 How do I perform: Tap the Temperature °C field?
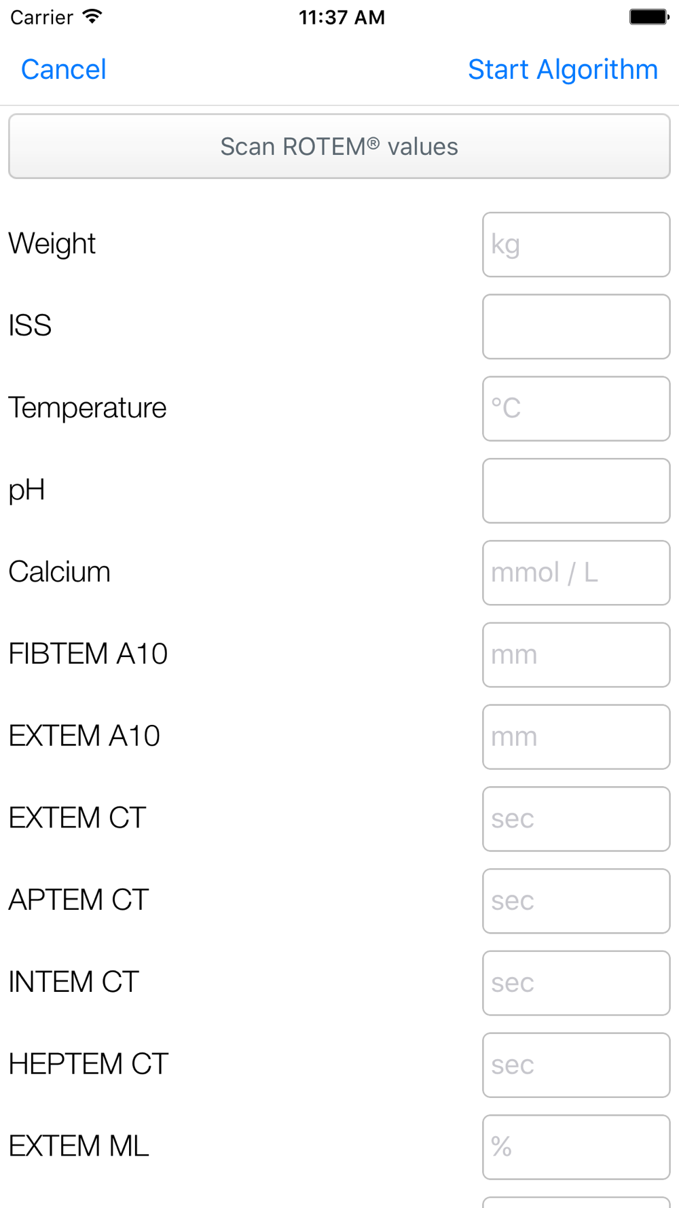pyautogui.click(x=576, y=409)
